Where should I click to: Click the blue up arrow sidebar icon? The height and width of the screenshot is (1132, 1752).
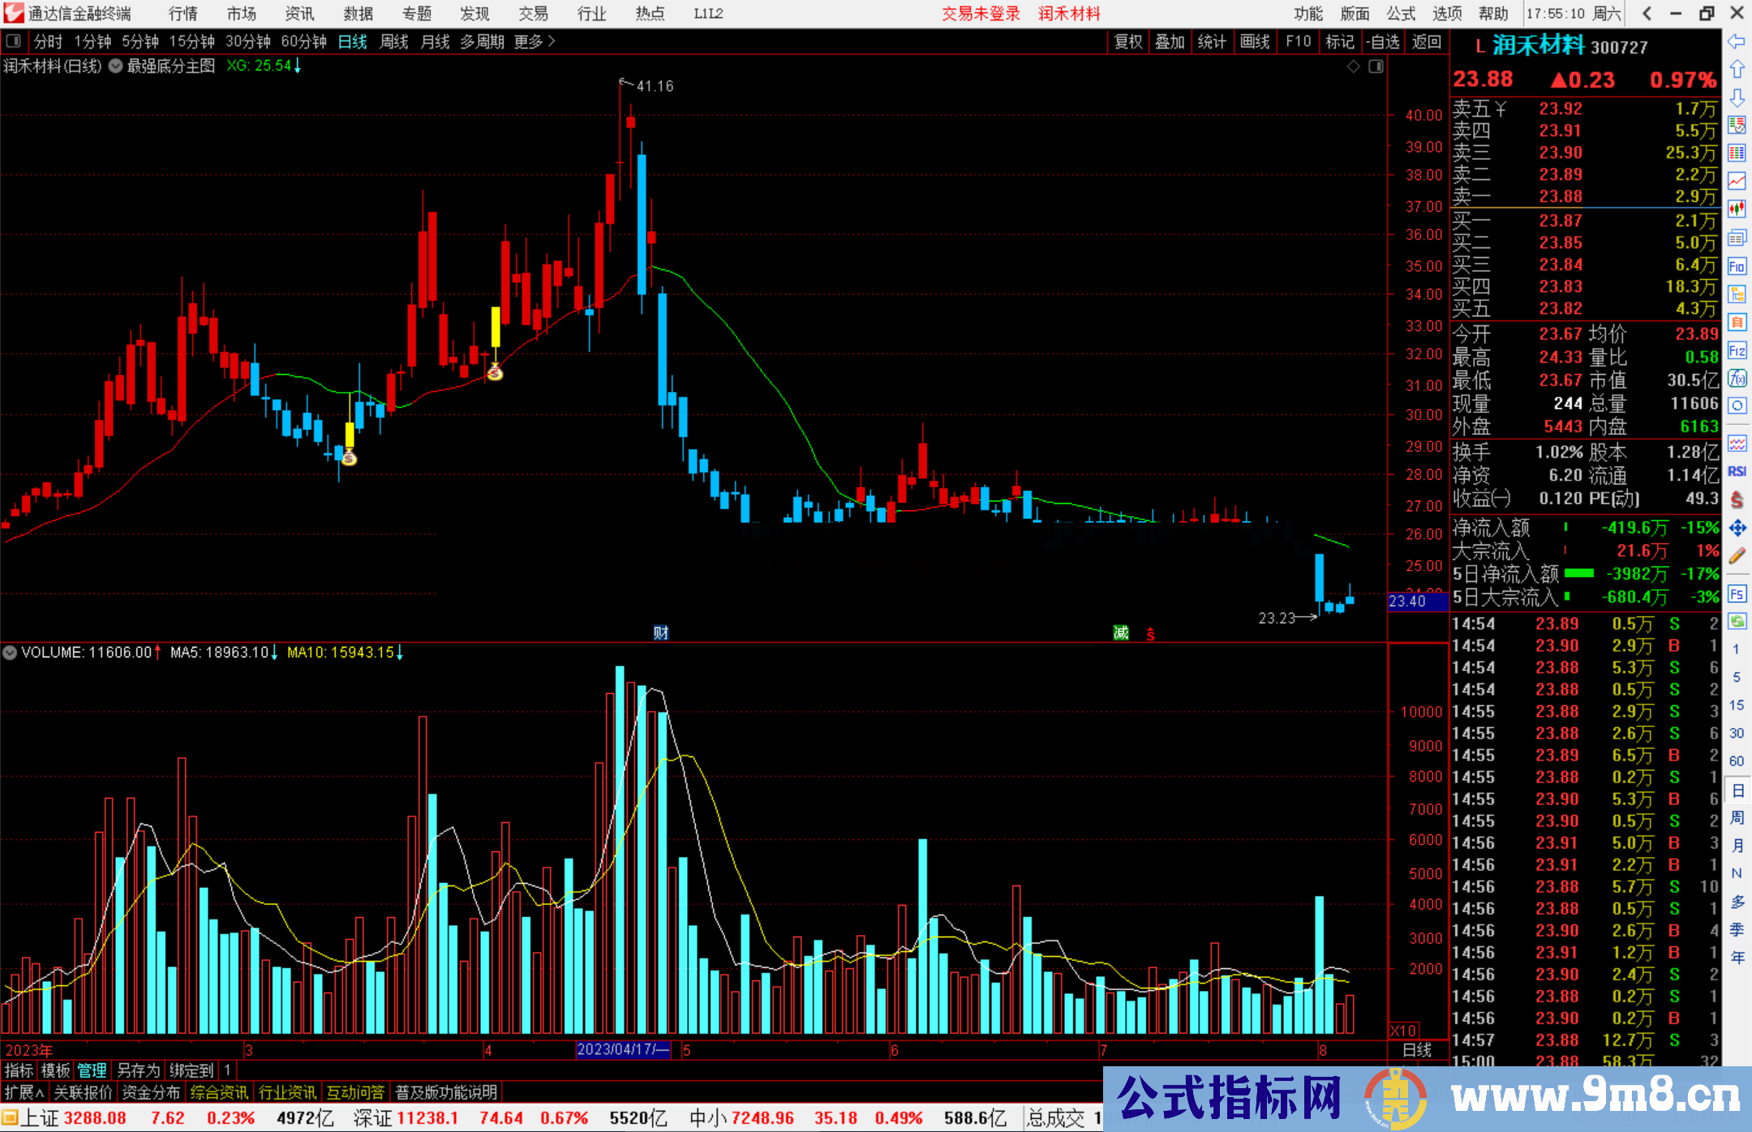click(1737, 70)
